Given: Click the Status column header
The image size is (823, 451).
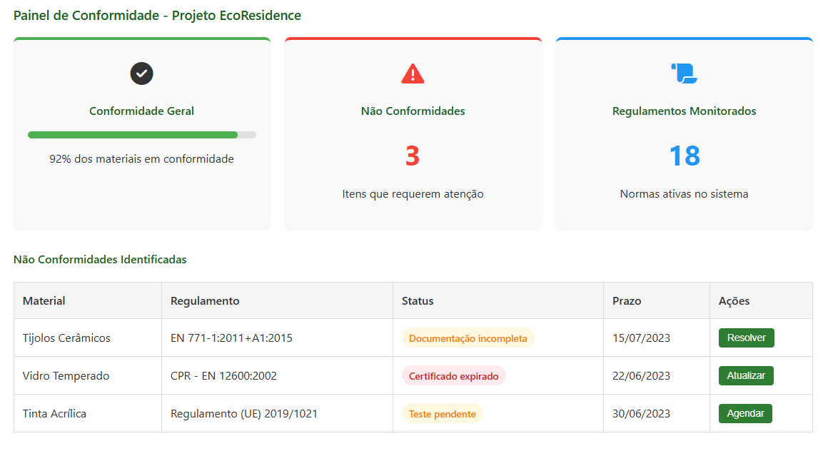Looking at the screenshot, I should 418,301.
